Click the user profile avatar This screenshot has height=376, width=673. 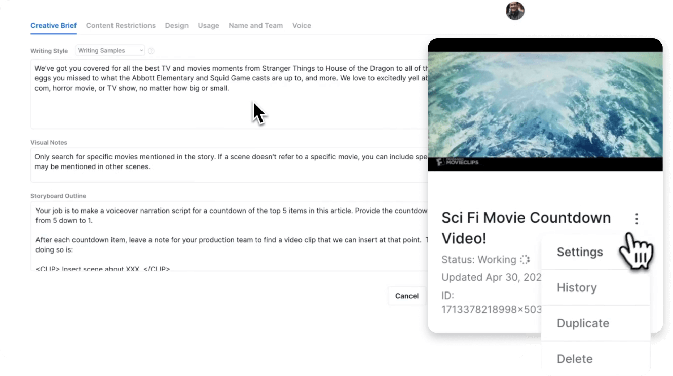tap(515, 11)
